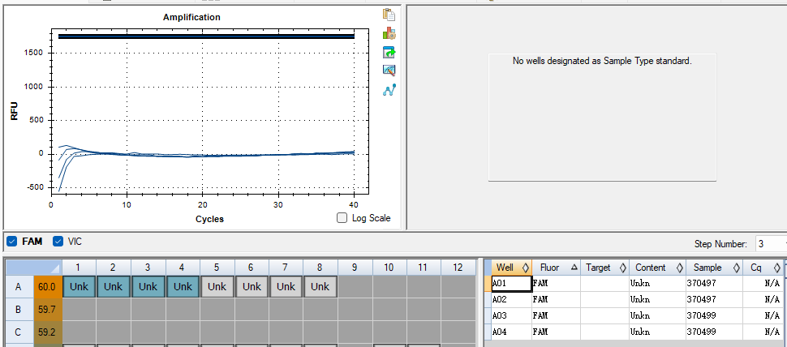Click the N/A Cq value for A01
Image resolution: width=787 pixels, height=347 pixels.
(x=763, y=283)
